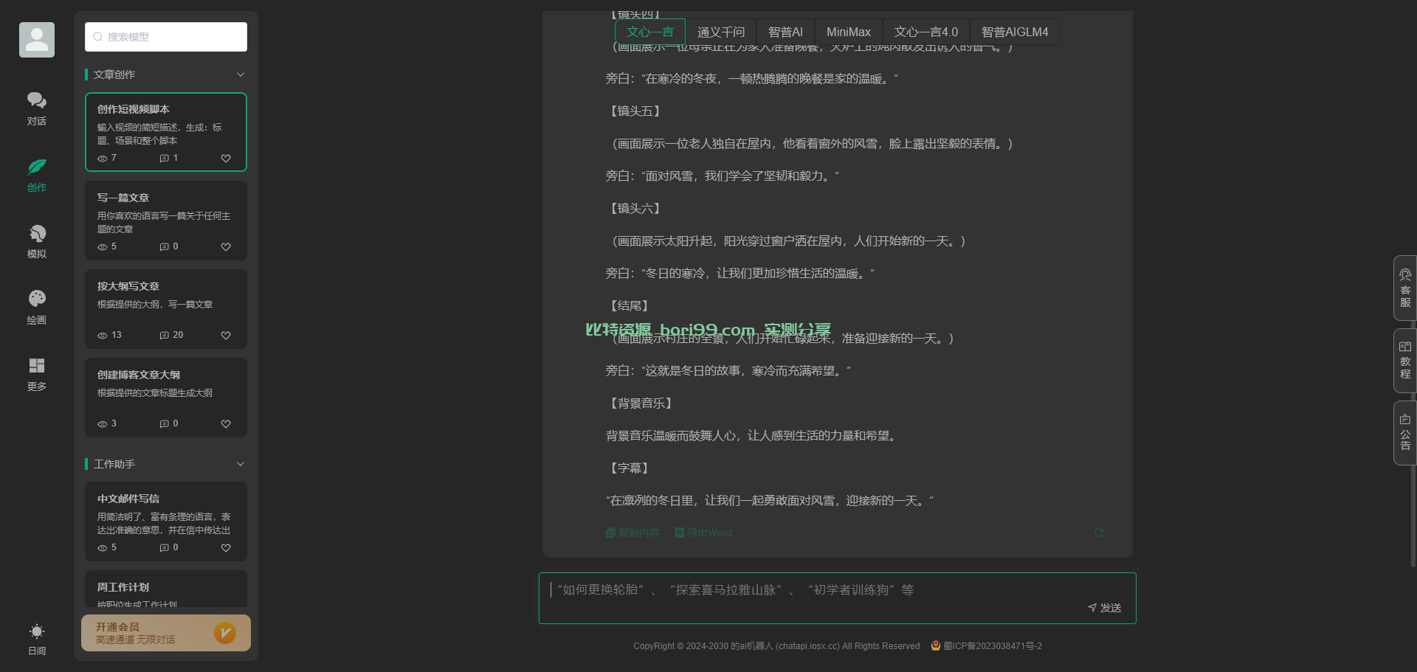Open the 写一篇文章 card
The height and width of the screenshot is (672, 1417).
(x=166, y=221)
